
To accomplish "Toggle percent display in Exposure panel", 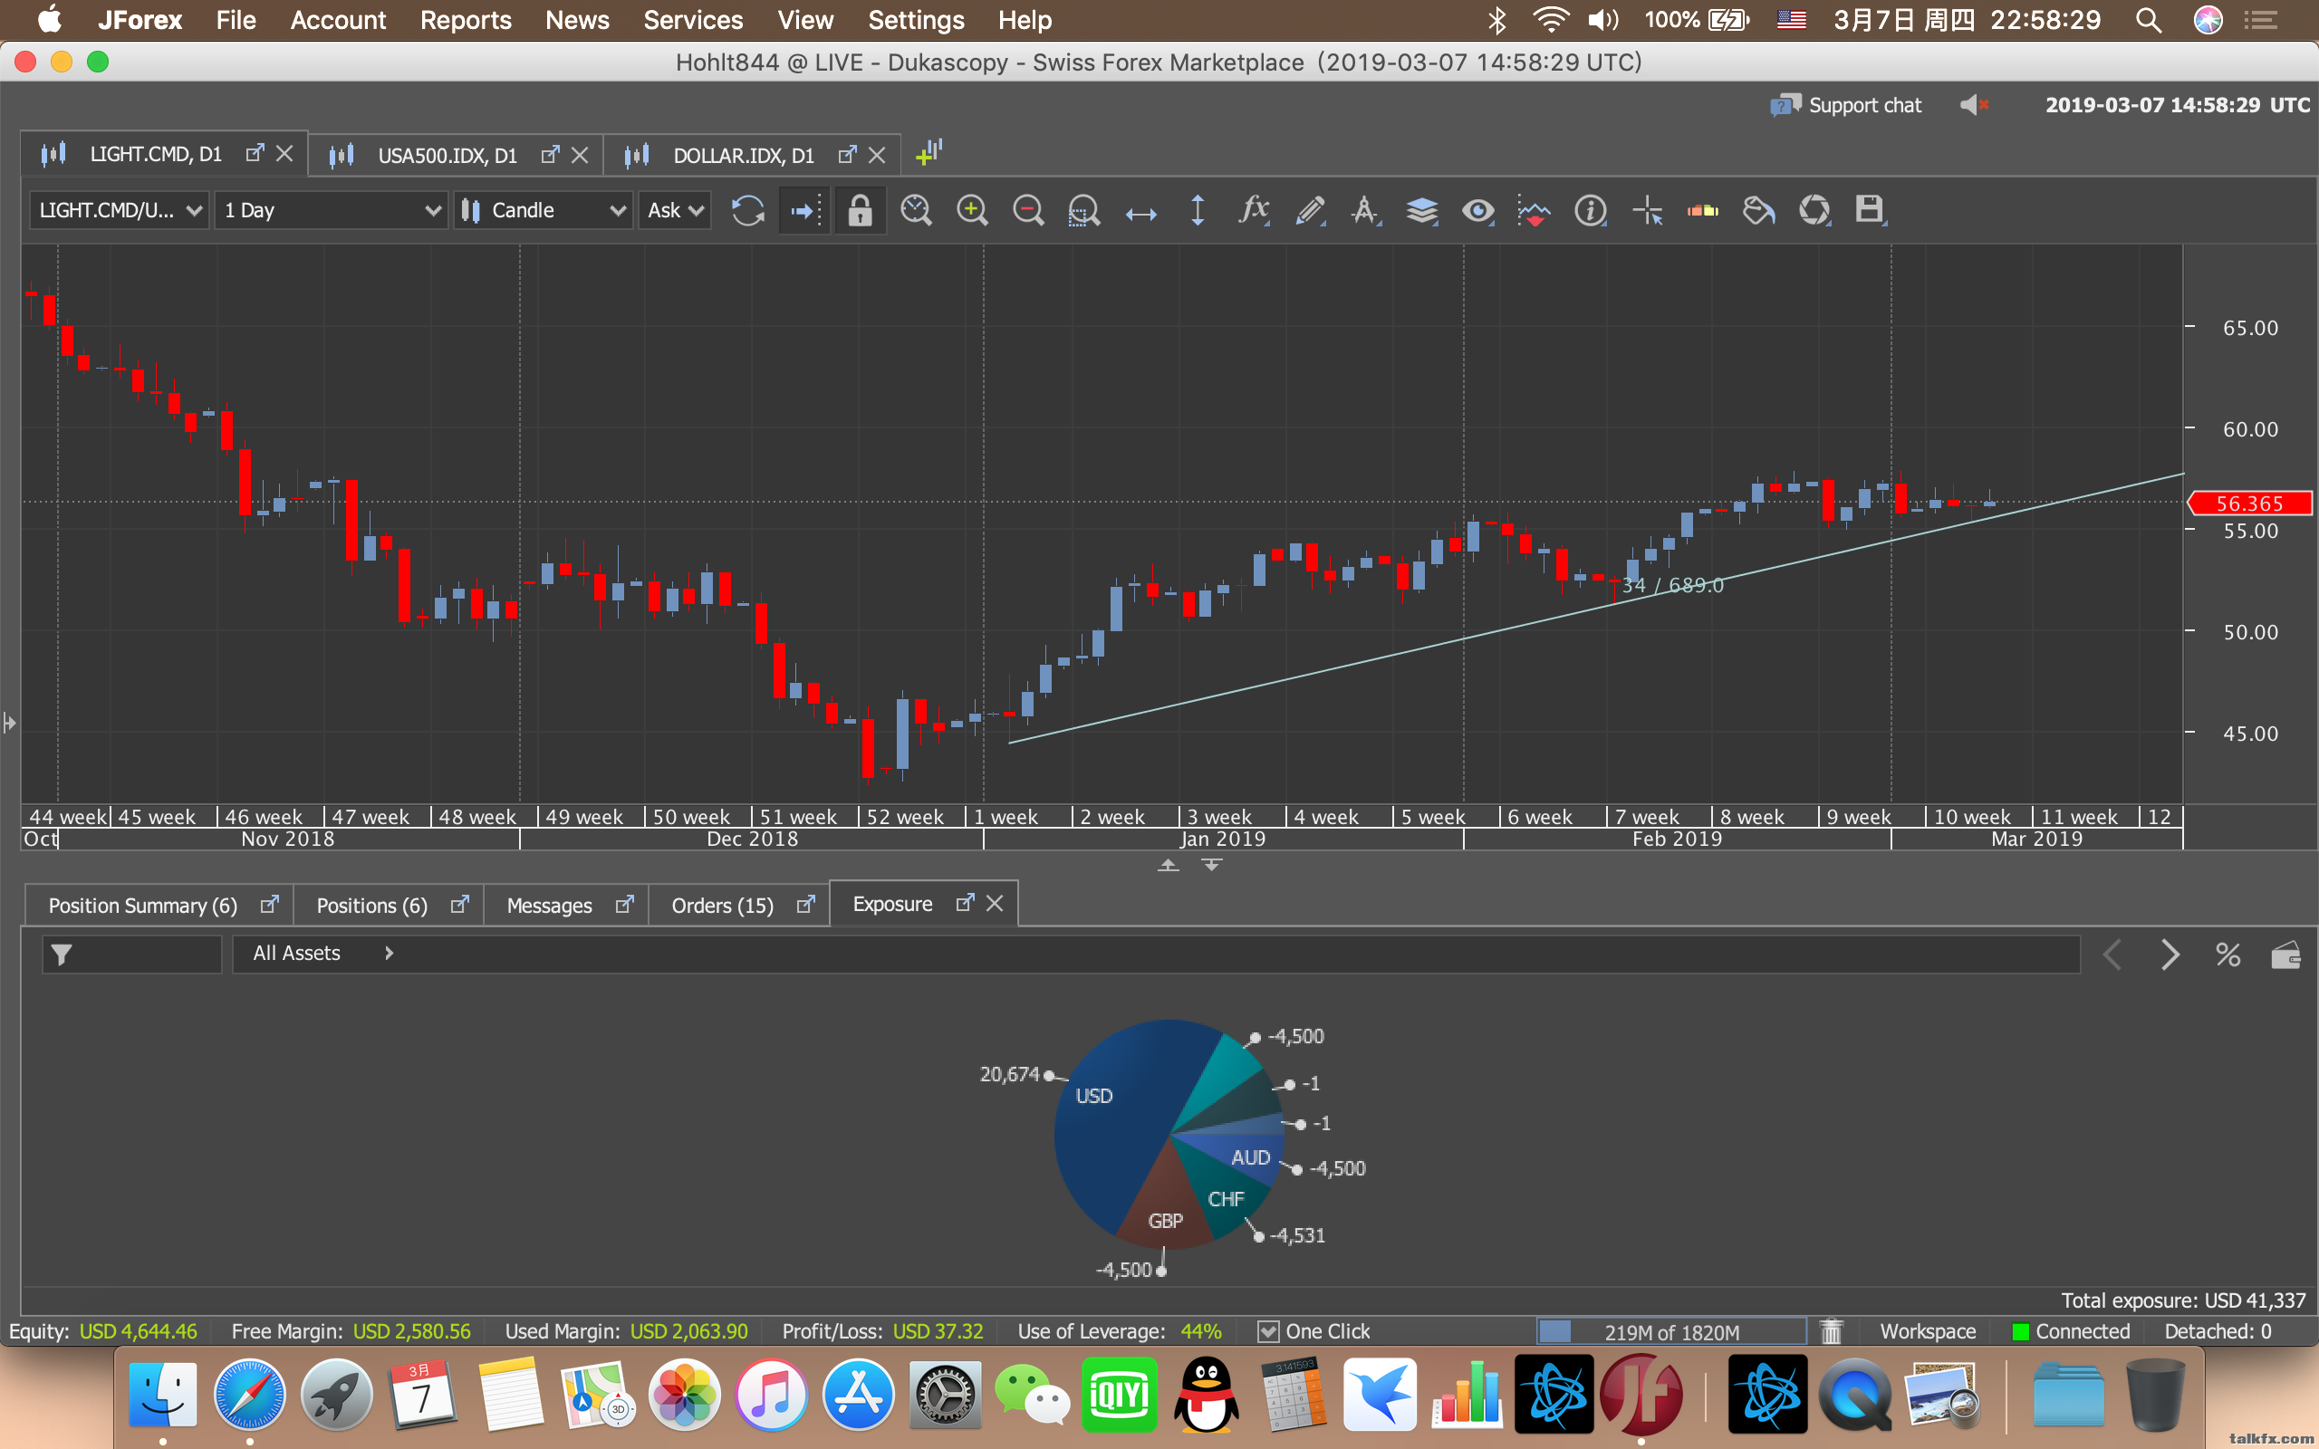I will tap(2228, 955).
